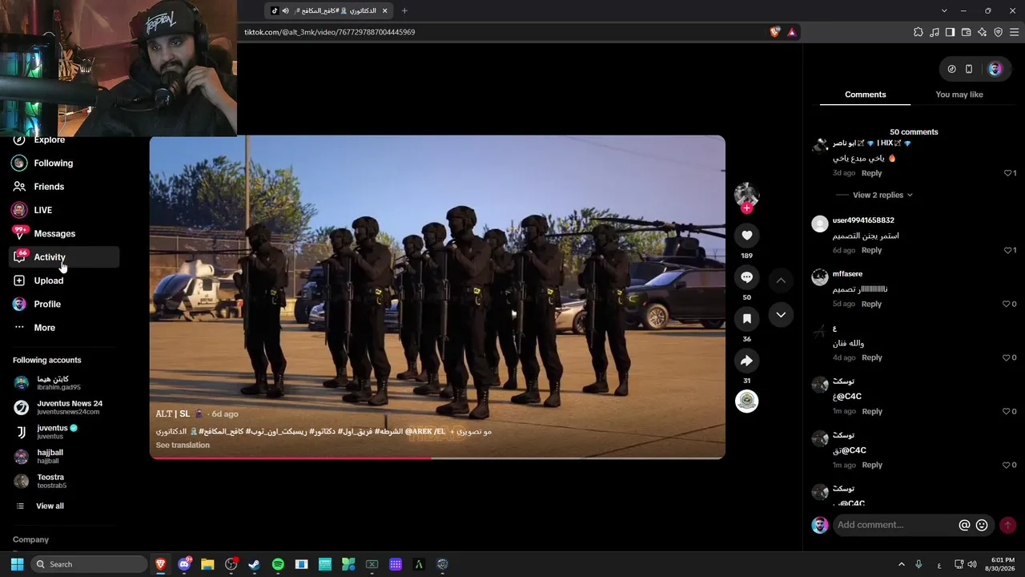Click See translation under the video caption

pos(183,446)
